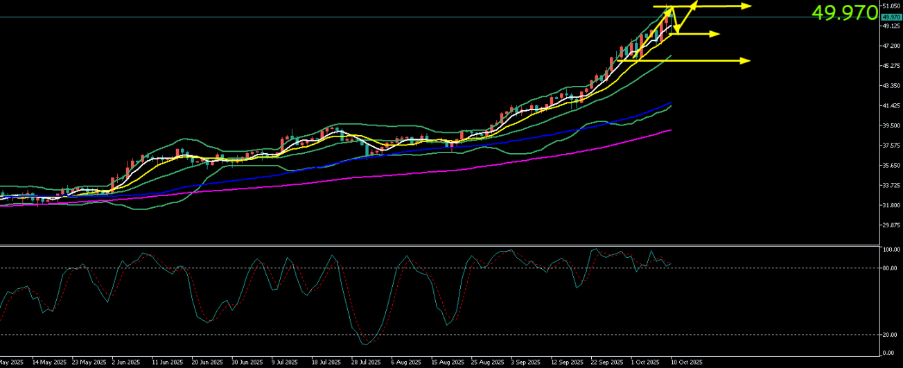The height and width of the screenshot is (368, 903).
Task: Click the 47.200 price scale label
Action: [891, 46]
